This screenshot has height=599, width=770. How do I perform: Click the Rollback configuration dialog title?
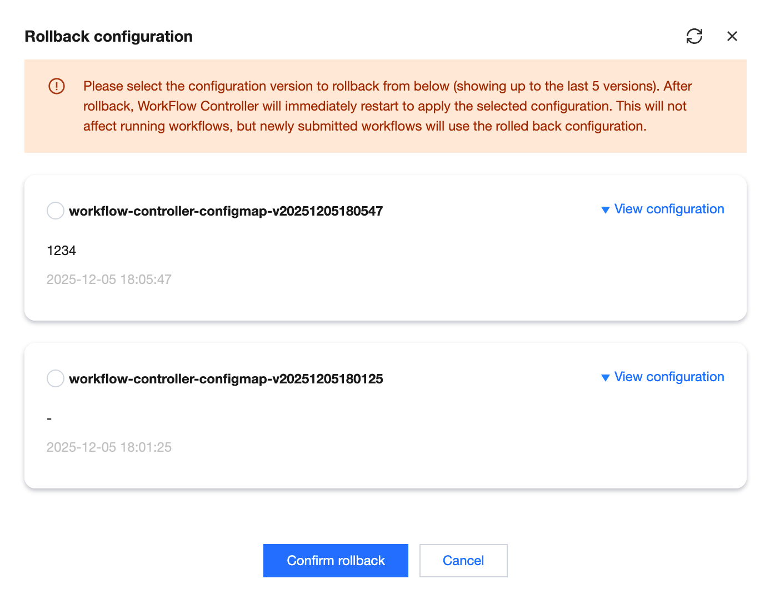[x=109, y=37]
